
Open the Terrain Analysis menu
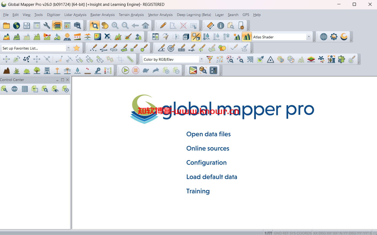[x=131, y=15]
